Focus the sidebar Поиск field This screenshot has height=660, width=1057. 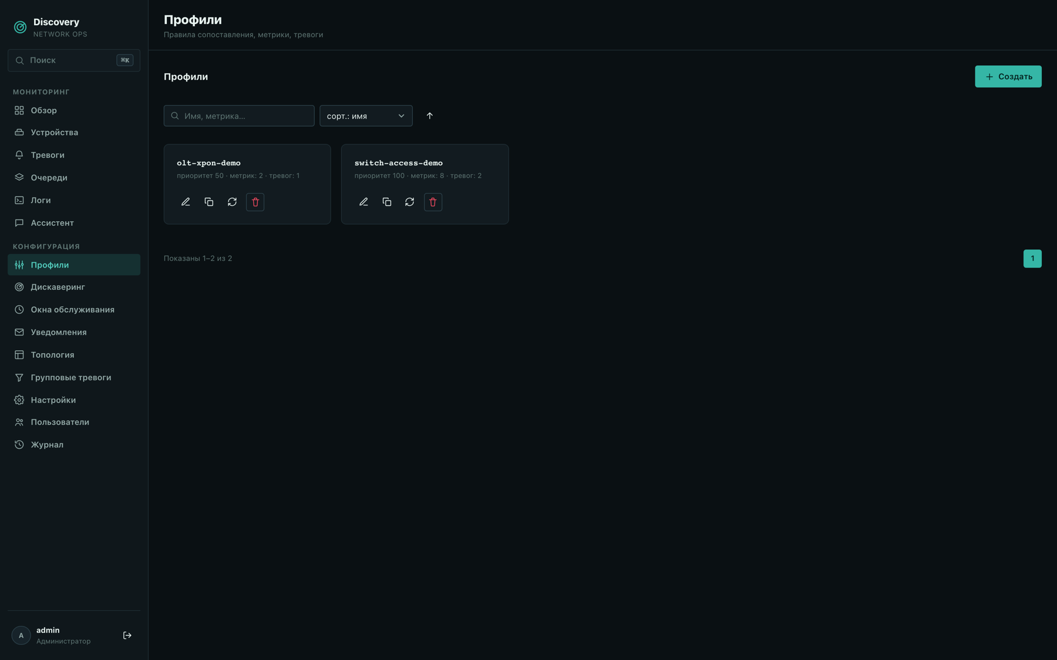[74, 60]
